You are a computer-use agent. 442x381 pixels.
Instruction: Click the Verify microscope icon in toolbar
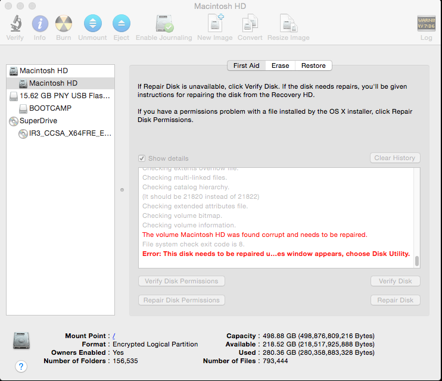pos(15,23)
